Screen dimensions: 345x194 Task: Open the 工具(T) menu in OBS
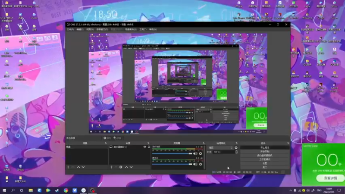(x=143, y=29)
